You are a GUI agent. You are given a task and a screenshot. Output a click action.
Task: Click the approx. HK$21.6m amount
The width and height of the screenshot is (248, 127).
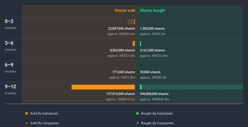coord(121,56)
